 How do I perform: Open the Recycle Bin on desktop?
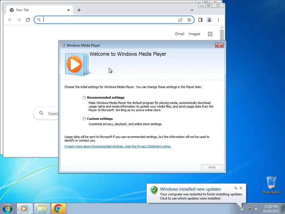click(x=271, y=185)
